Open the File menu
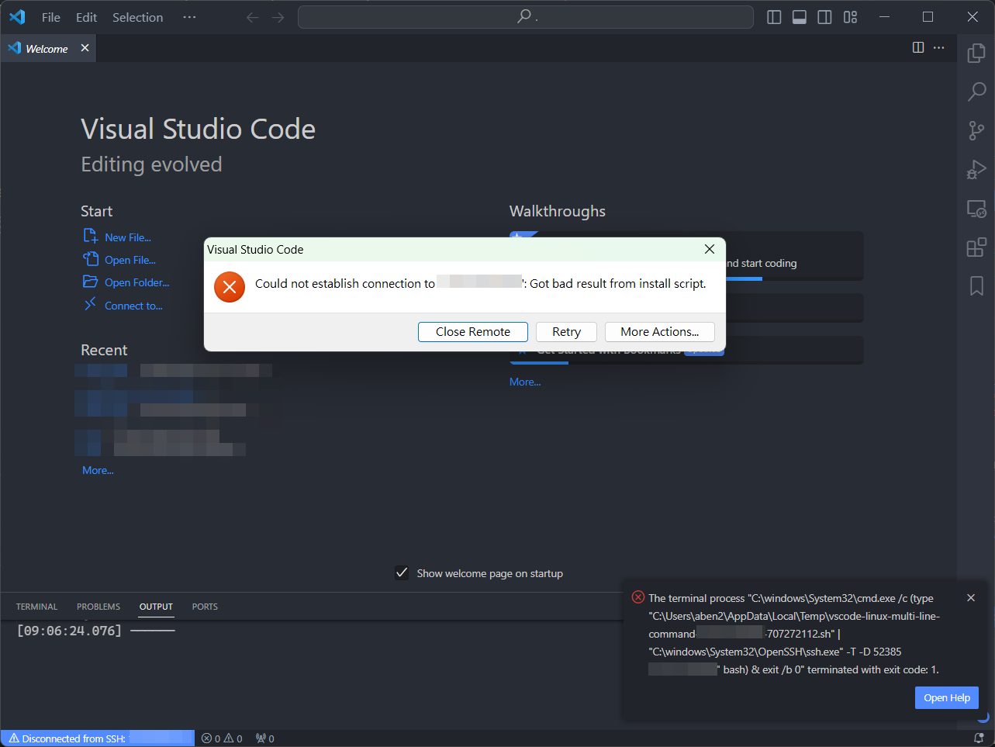 click(x=51, y=17)
